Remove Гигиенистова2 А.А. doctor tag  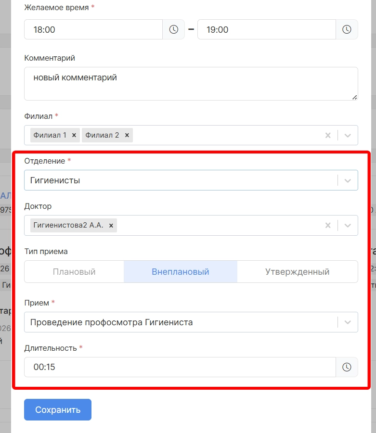pyautogui.click(x=111, y=225)
